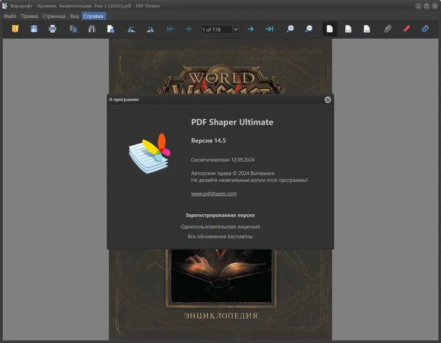Click the PDF Shaper butterfly logo

coord(149,154)
